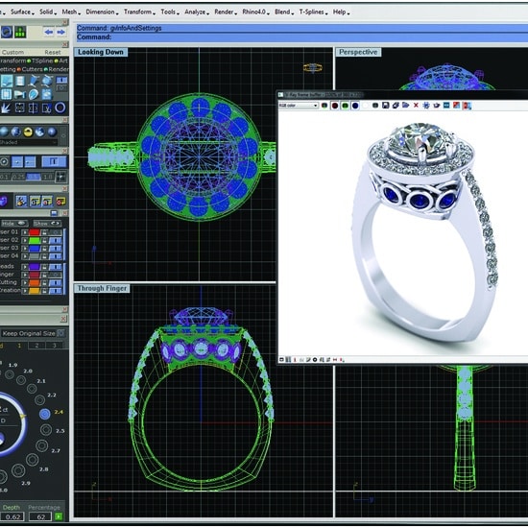Toggle lock on User 02 layer

(x=44, y=240)
